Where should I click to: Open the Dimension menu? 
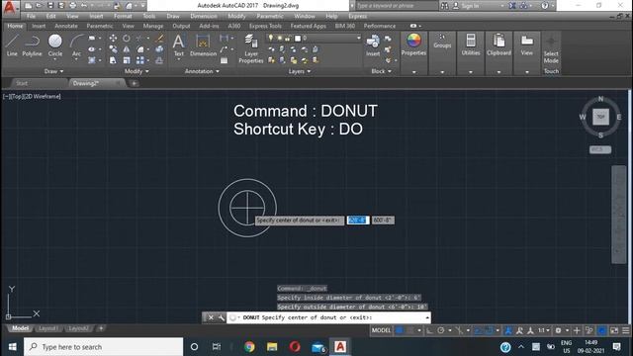tap(204, 16)
